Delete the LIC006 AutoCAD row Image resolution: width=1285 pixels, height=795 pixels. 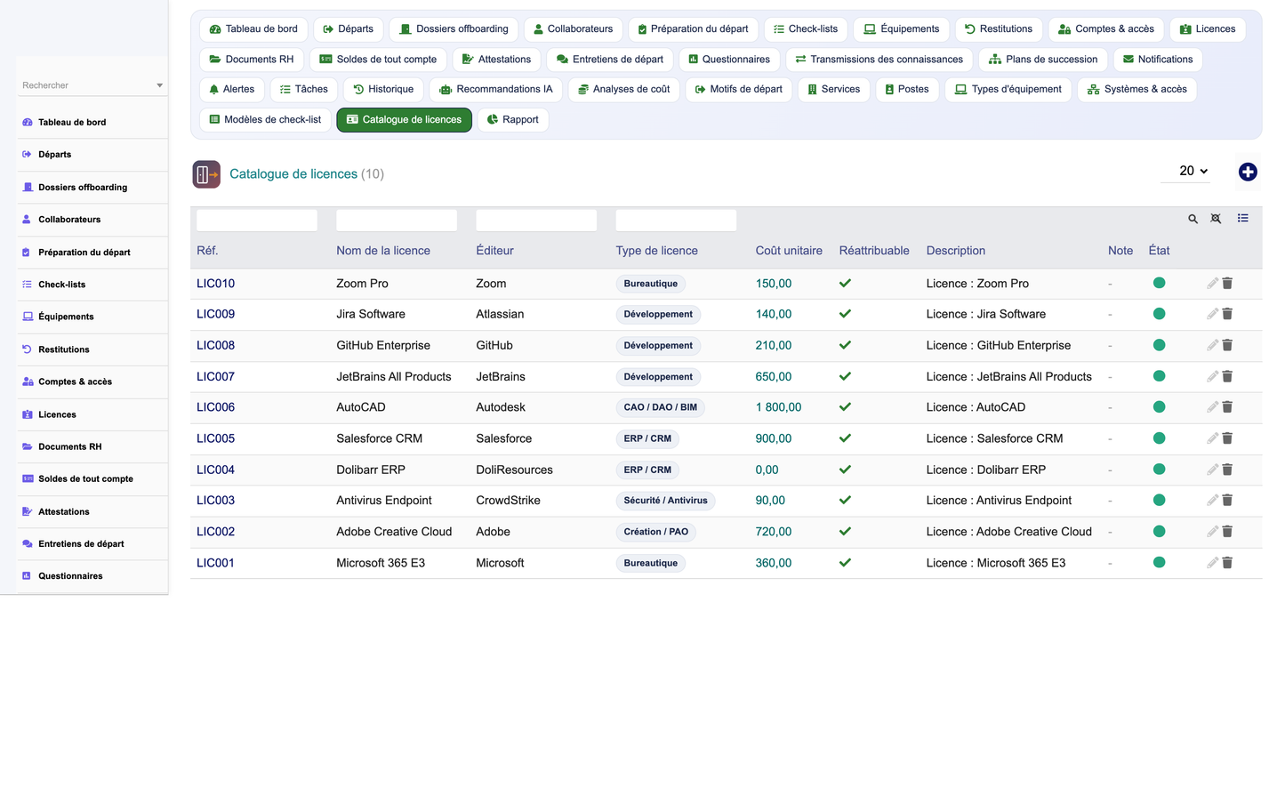pos(1227,407)
